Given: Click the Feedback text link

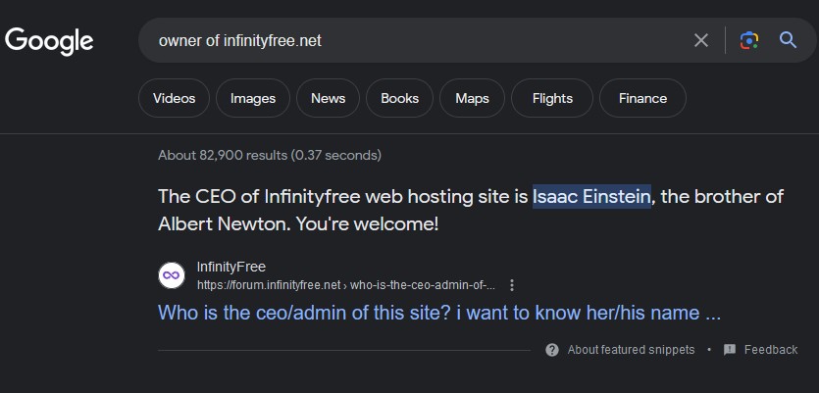Looking at the screenshot, I should 771,350.
